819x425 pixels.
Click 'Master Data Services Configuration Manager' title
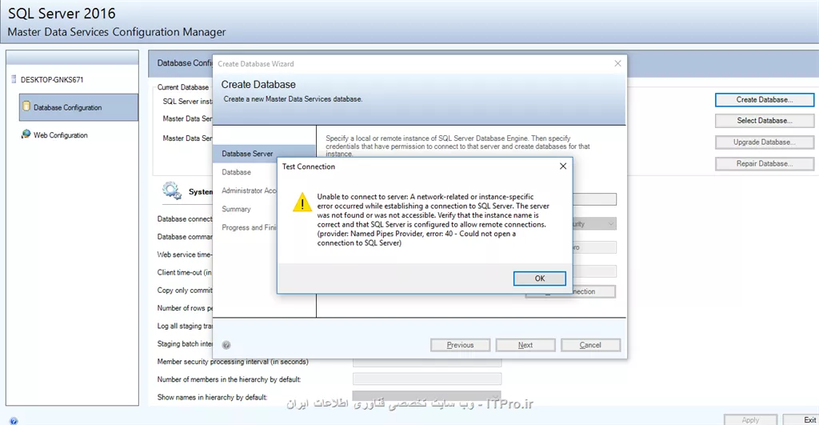coord(117,32)
